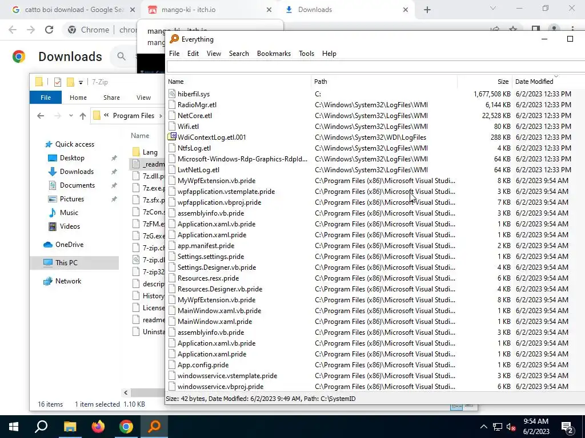Sort results by Size column header

[x=484, y=82]
